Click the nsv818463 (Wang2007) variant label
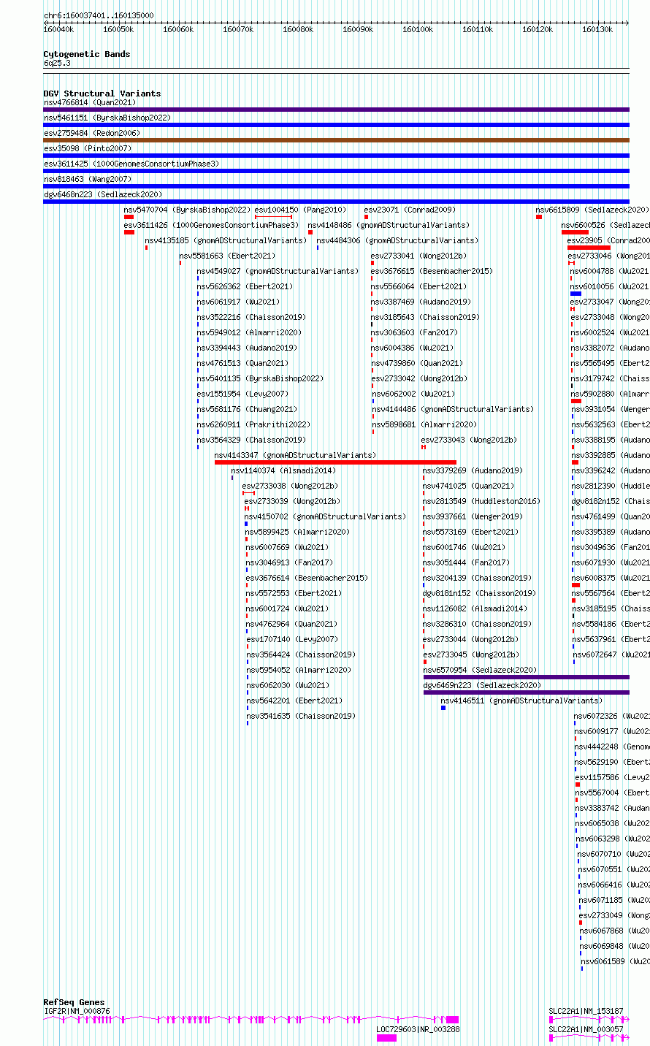 pyautogui.click(x=87, y=179)
